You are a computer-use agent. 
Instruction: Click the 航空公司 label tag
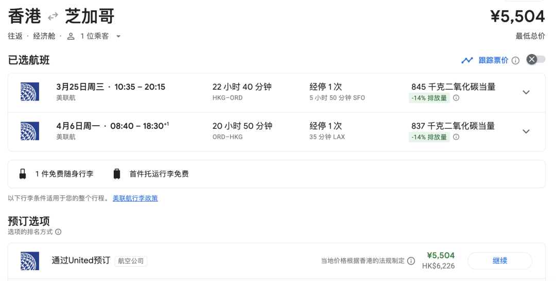pyautogui.click(x=131, y=261)
